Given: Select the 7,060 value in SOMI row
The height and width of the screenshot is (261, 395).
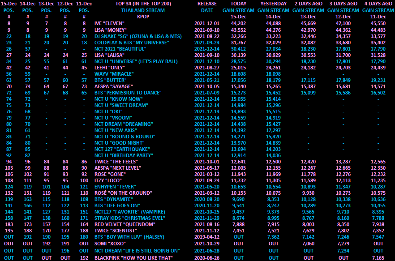Looking at the screenshot, I should [308, 244].
